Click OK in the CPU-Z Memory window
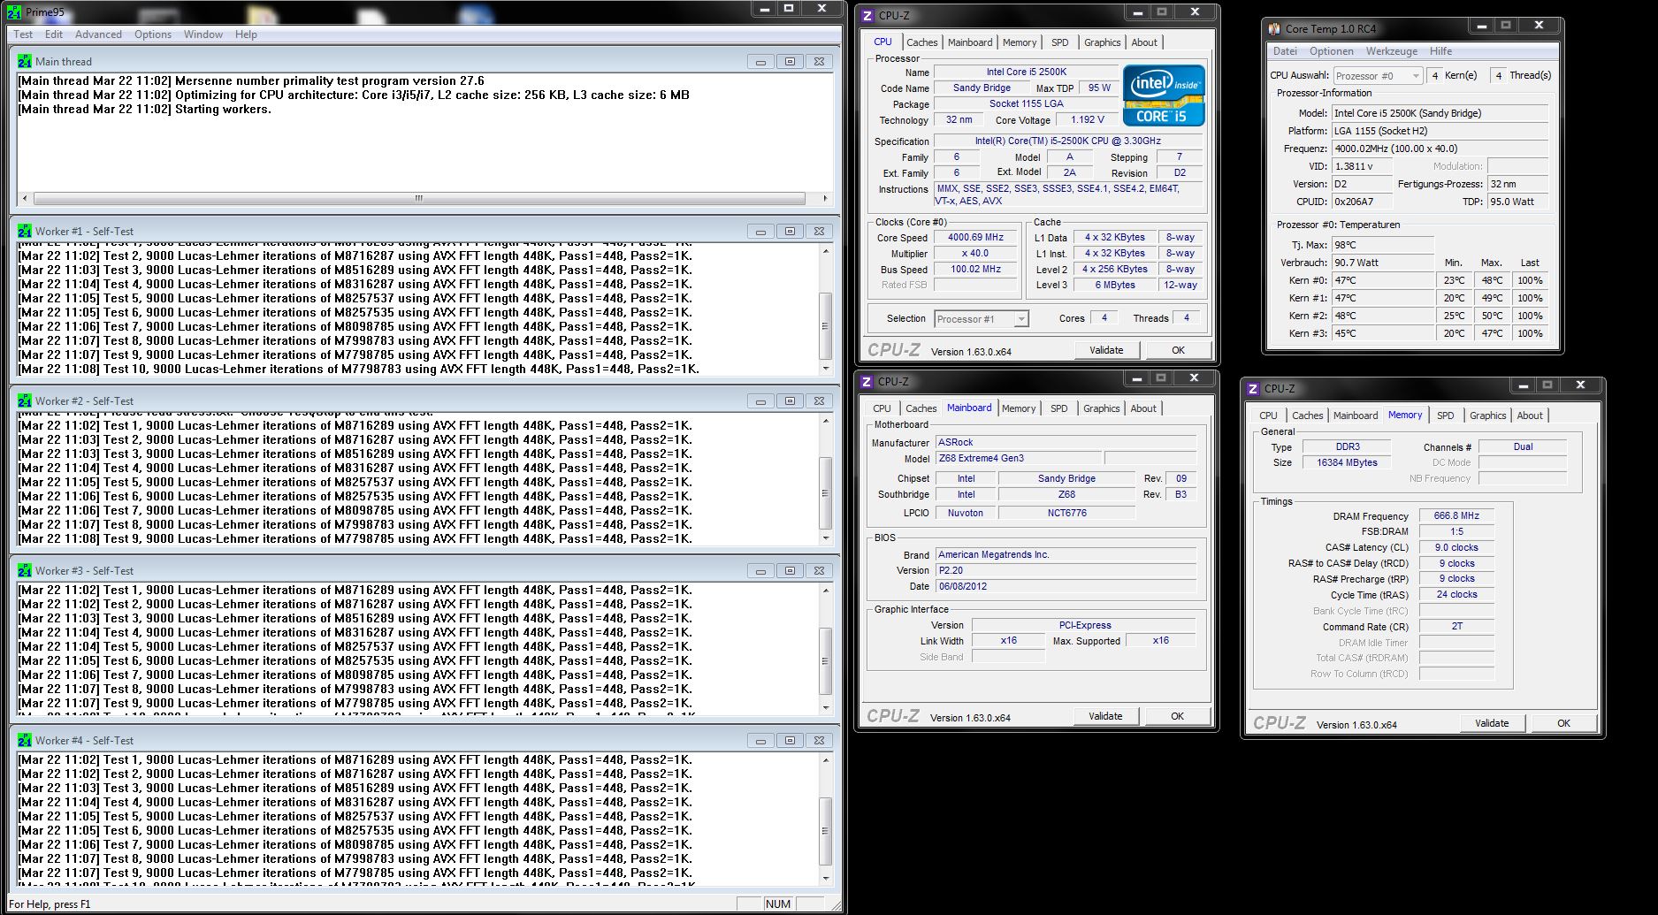Image resolution: width=1658 pixels, height=915 pixels. [x=1563, y=723]
